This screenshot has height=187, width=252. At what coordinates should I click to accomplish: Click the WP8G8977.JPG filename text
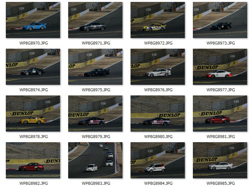tap(221, 90)
